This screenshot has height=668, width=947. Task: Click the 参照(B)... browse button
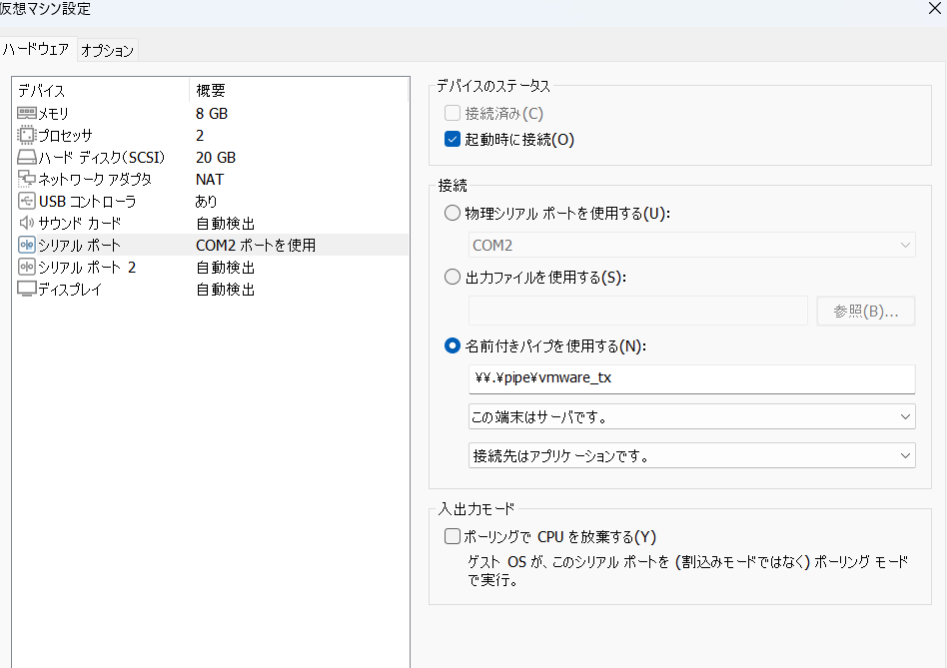pyautogui.click(x=865, y=312)
